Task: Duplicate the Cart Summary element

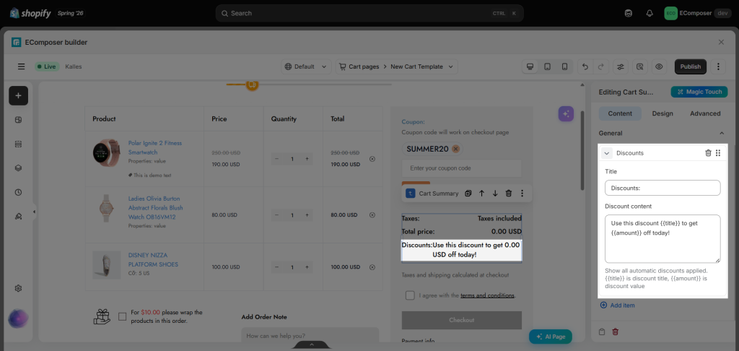Action: point(468,194)
